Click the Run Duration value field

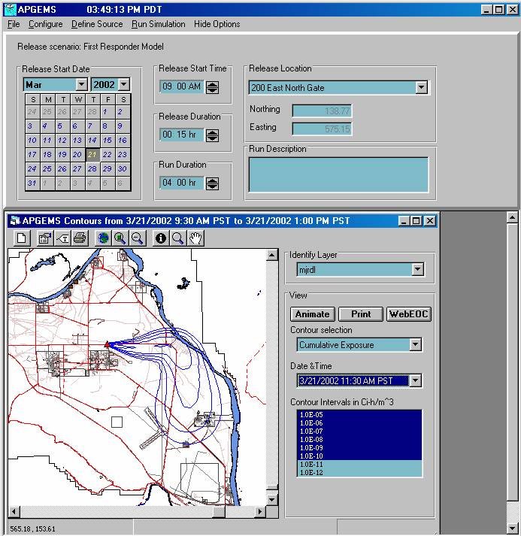182,183
